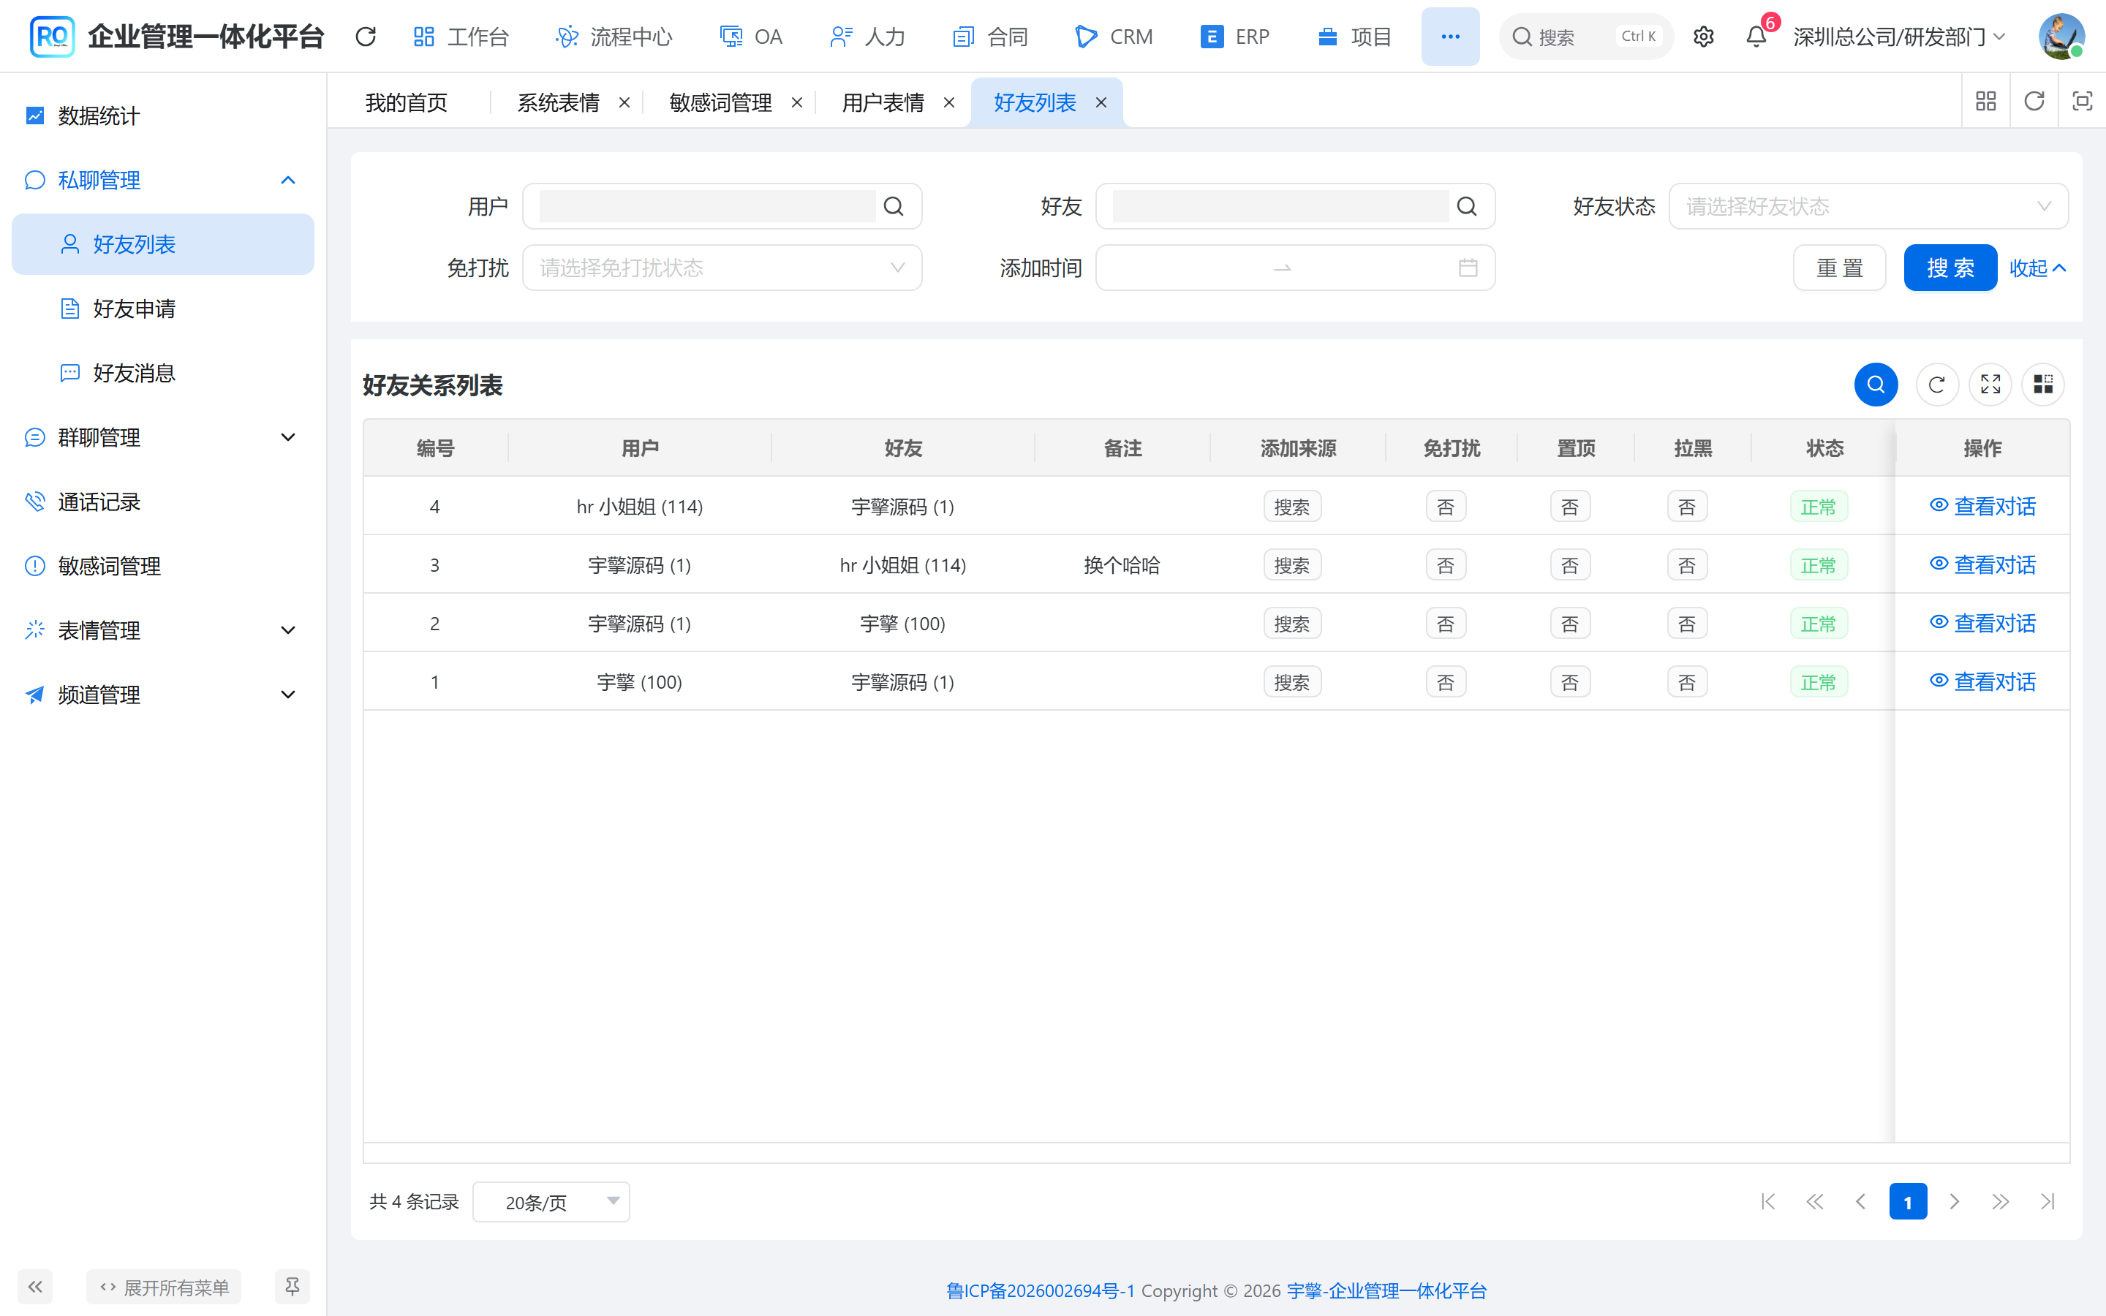The image size is (2106, 1316).
Task: Go to next page arrow
Action: [x=1955, y=1202]
